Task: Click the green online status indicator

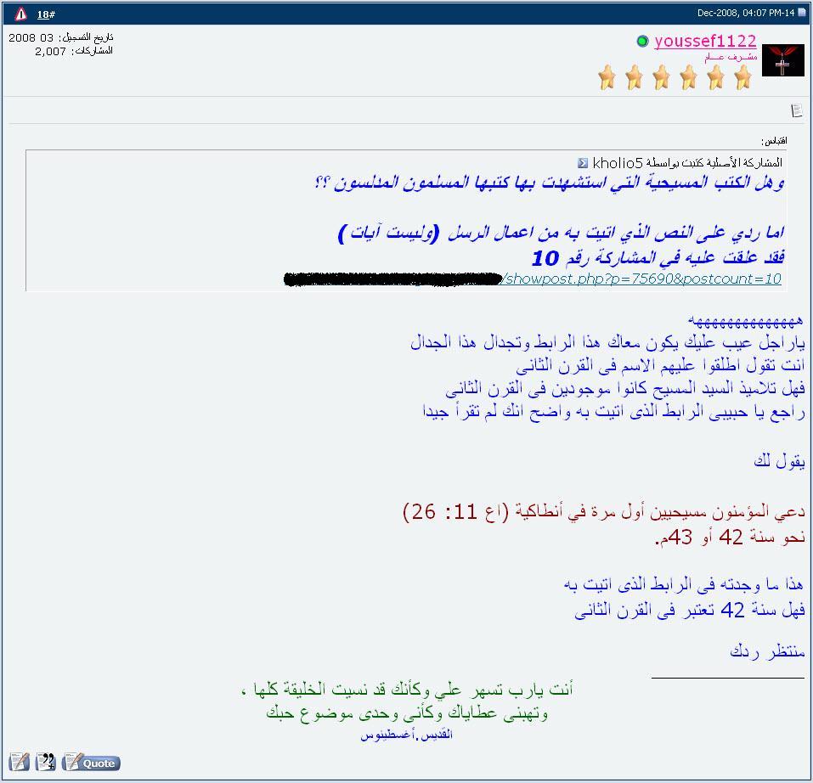Action: (643, 42)
